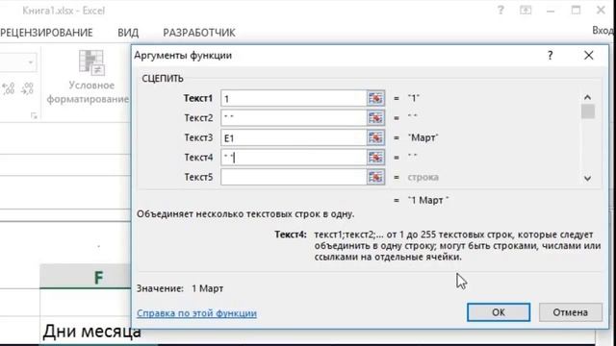Open the РЕЦЕНЗИРОВАНИЕ ribbon tab
The image size is (616, 346).
point(46,33)
